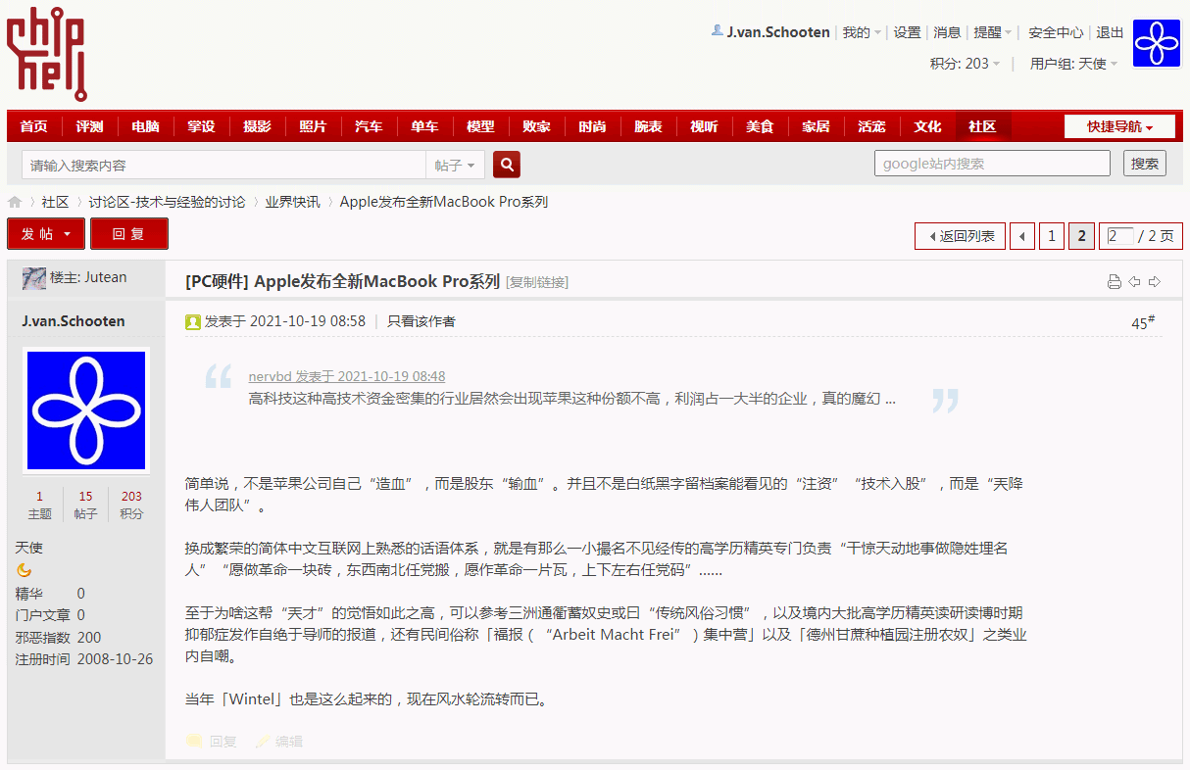
Task: Click the 搜索 button for Google site search
Action: [1145, 164]
